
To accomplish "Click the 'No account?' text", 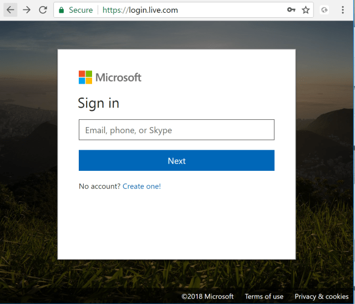I will [x=99, y=186].
